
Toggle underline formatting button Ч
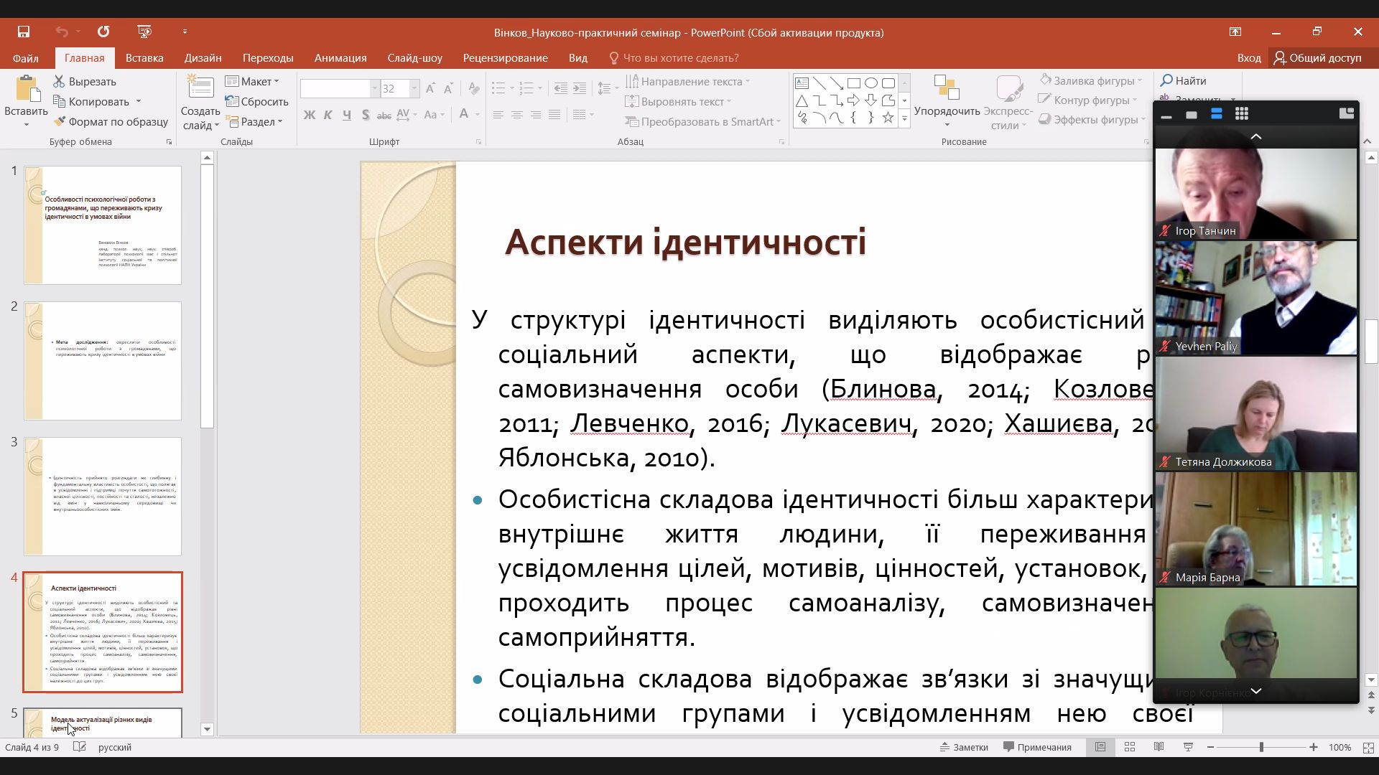pos(347,115)
